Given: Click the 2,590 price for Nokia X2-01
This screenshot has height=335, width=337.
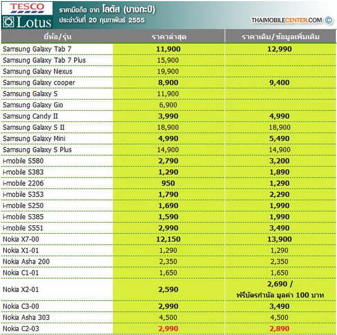Looking at the screenshot, I should pyautogui.click(x=168, y=289).
